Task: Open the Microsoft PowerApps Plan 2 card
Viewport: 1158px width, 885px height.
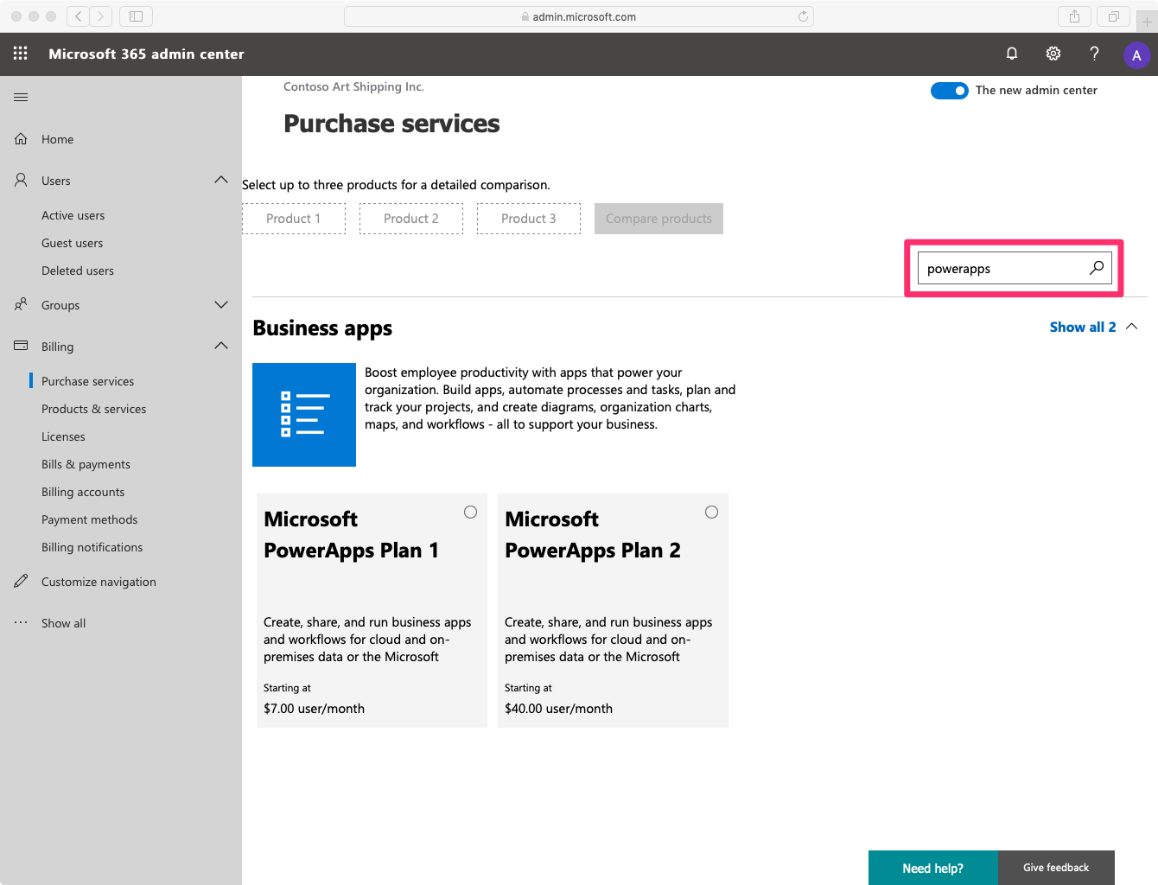Action: 613,610
